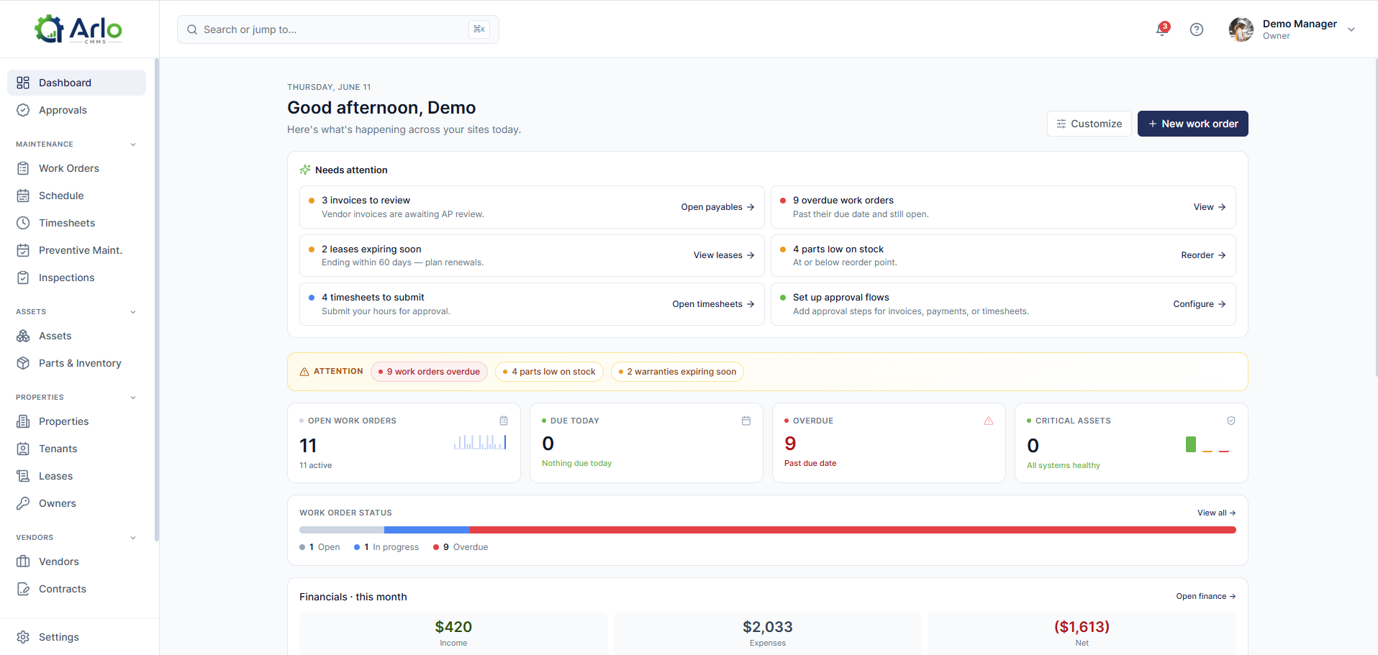Click the Critical Assets shield icon

tap(1231, 421)
